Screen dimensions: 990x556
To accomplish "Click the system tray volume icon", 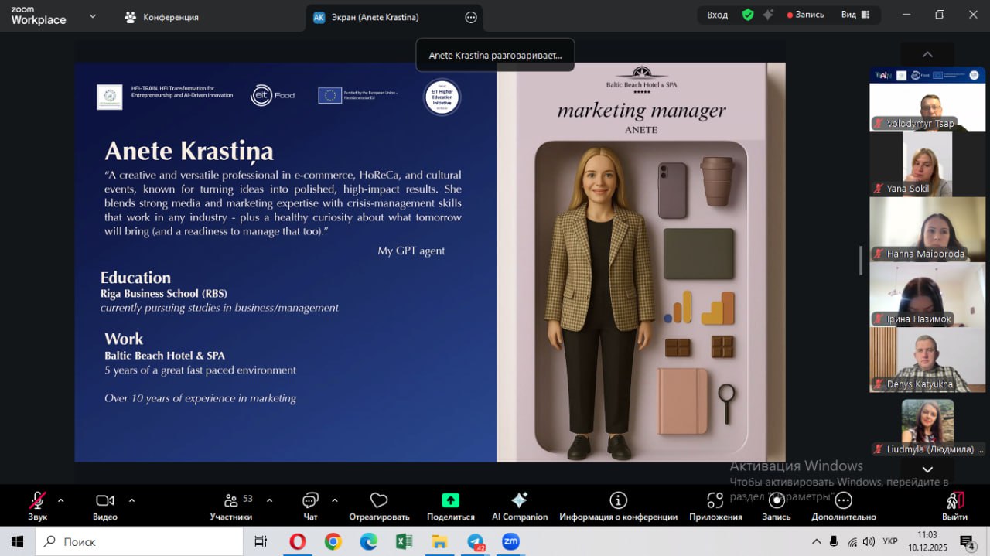I will click(869, 541).
